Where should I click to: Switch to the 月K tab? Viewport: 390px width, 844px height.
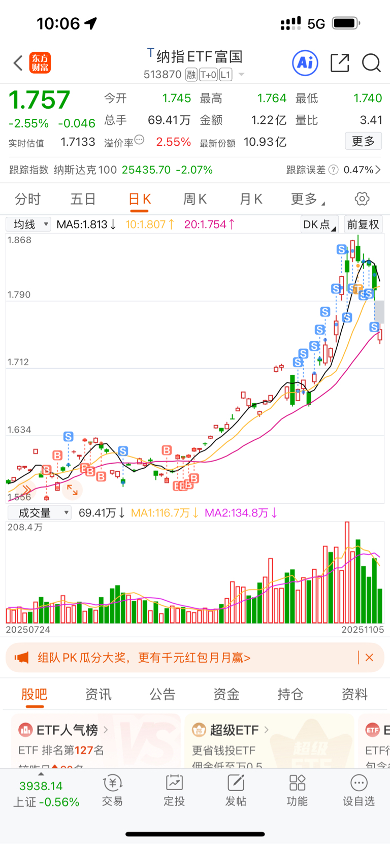(251, 199)
